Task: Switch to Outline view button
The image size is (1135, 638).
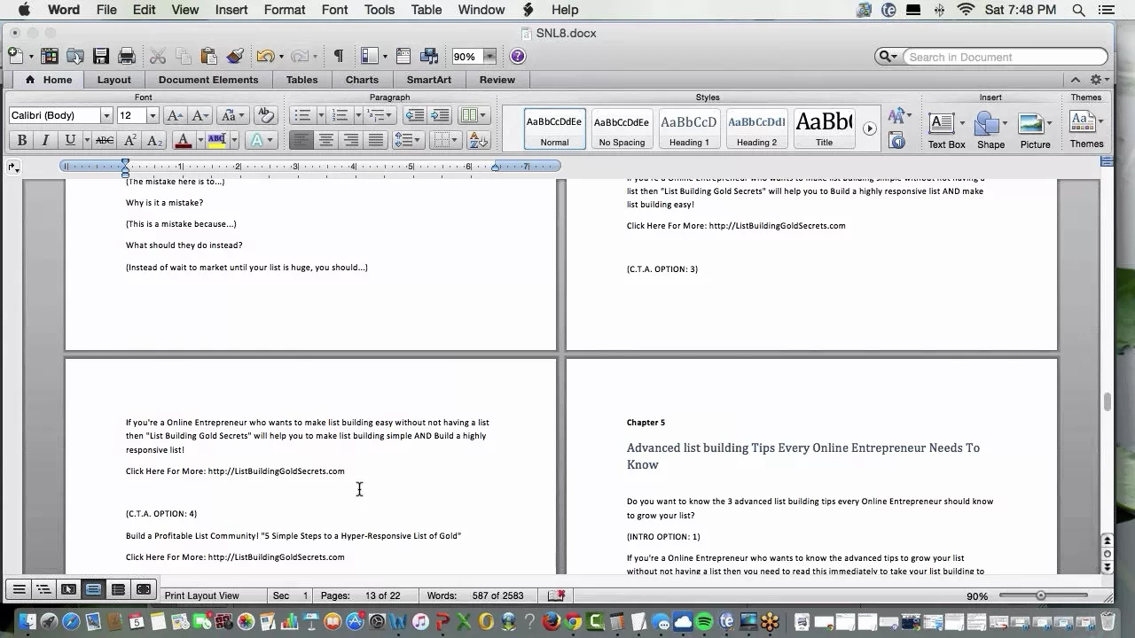Action: pyautogui.click(x=43, y=589)
